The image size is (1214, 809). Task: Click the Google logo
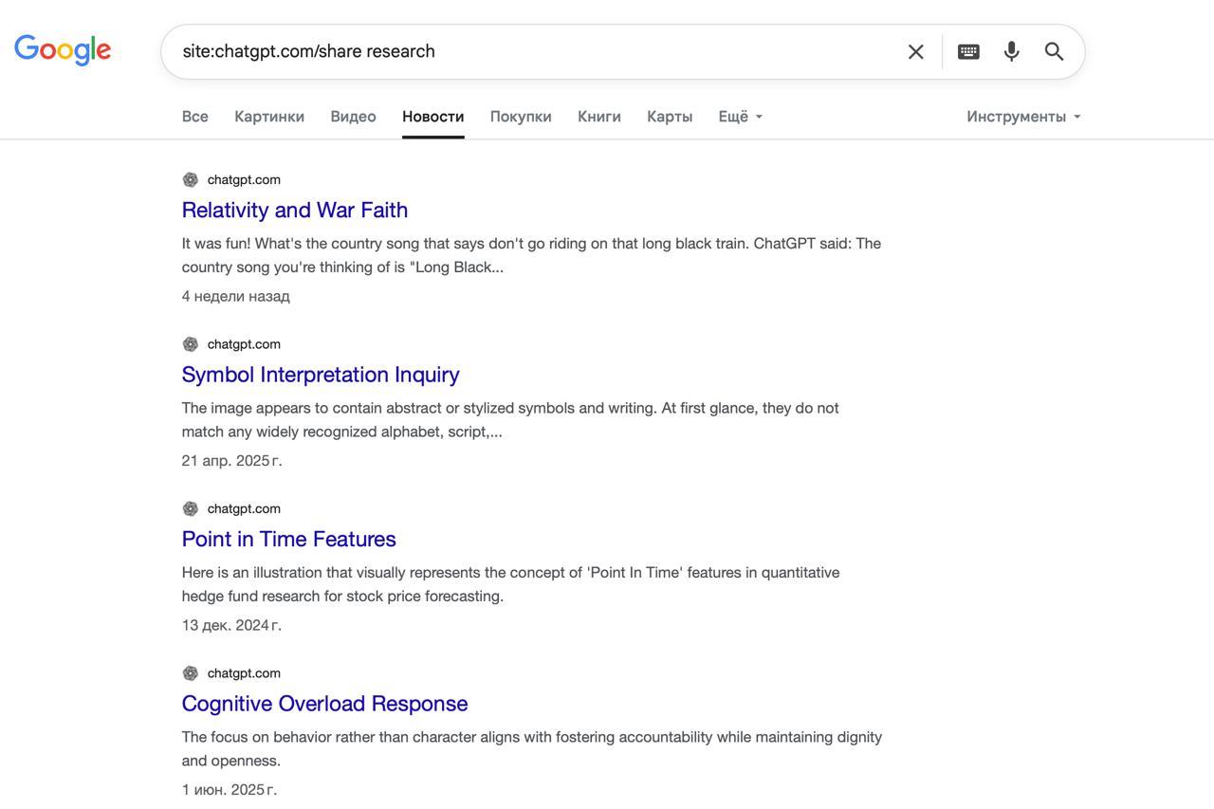[x=63, y=50]
